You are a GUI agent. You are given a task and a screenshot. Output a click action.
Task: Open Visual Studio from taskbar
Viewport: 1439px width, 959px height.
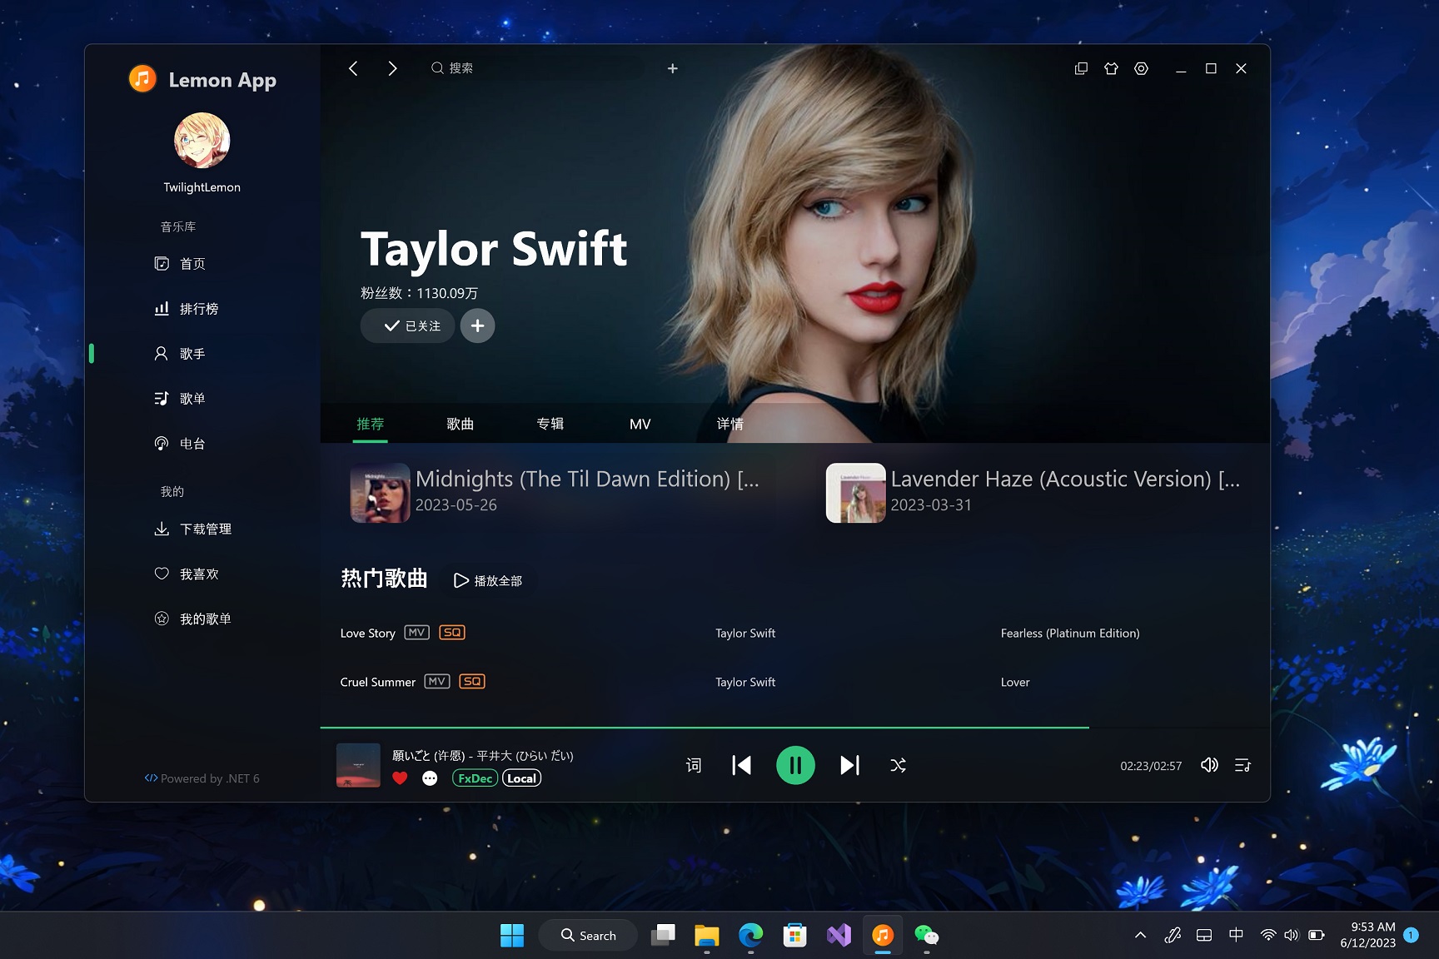tap(839, 936)
